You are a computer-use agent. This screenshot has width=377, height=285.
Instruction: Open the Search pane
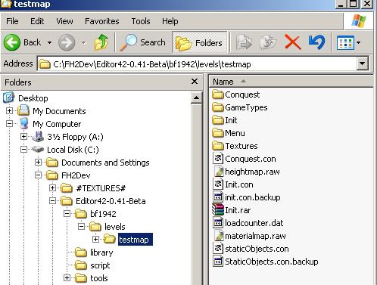click(x=142, y=42)
